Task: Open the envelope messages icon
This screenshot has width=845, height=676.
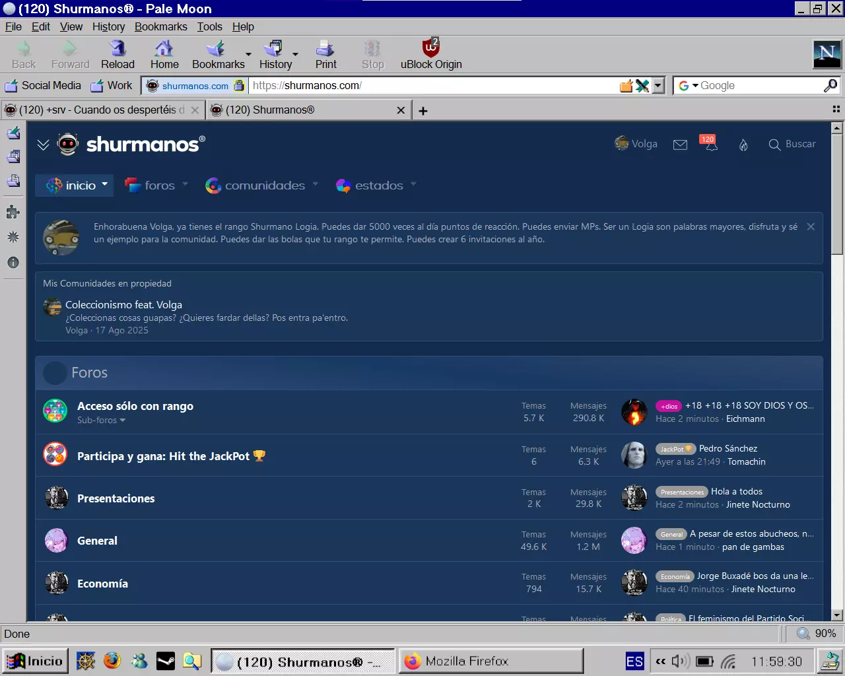Action: [x=680, y=145]
